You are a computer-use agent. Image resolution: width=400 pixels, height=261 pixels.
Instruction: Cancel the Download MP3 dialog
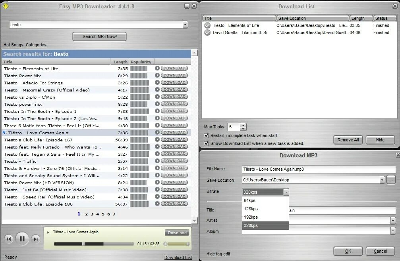(380, 251)
